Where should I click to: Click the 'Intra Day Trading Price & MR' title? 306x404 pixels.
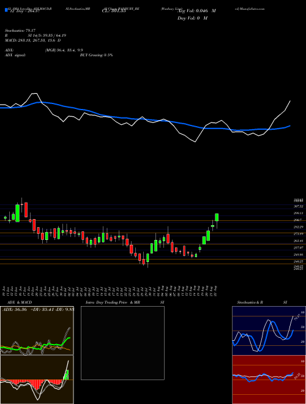click(x=113, y=302)
